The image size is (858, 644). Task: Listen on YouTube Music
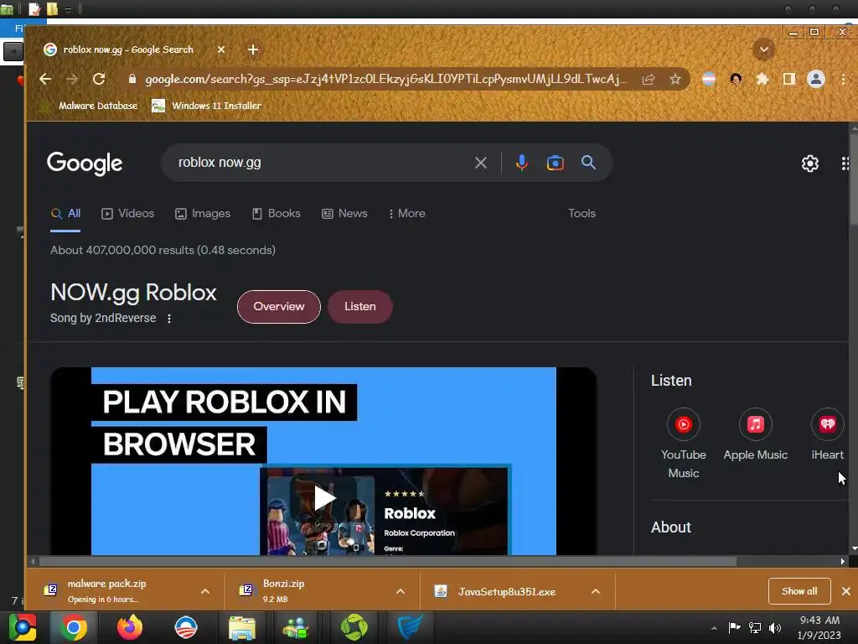(x=684, y=444)
